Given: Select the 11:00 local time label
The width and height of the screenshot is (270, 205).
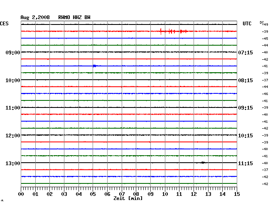Looking at the screenshot, I should 13,108.
